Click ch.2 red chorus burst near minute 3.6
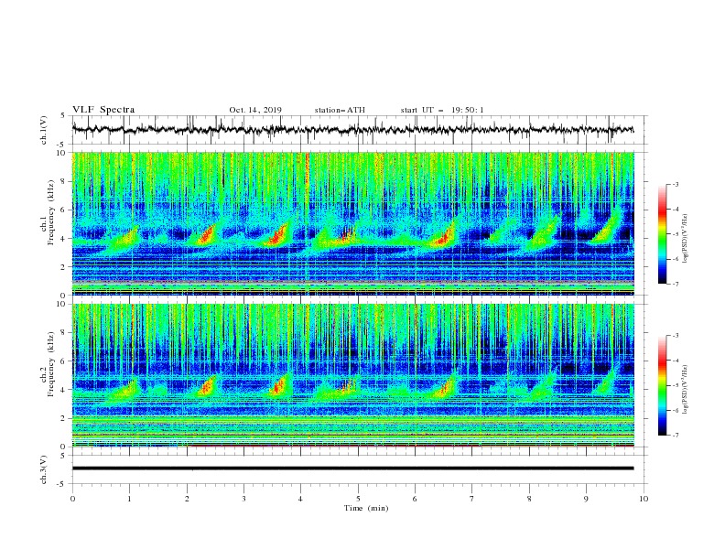 pos(278,387)
